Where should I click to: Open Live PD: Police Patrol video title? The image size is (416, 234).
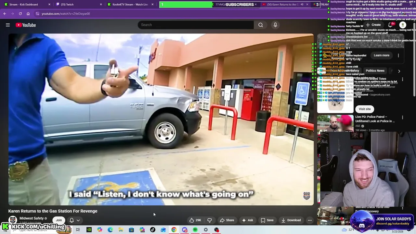(x=375, y=119)
